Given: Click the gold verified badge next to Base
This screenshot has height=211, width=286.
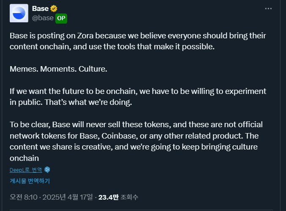Looking at the screenshot, I should coord(54,8).
